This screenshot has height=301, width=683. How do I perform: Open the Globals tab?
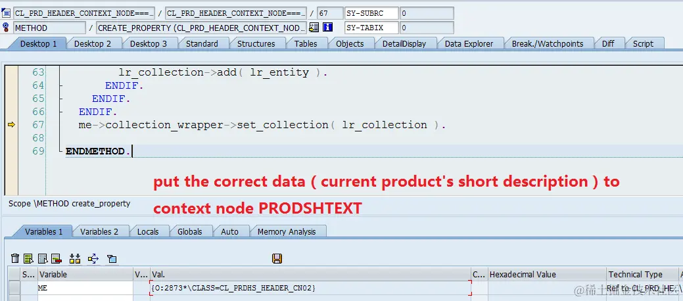click(x=189, y=231)
